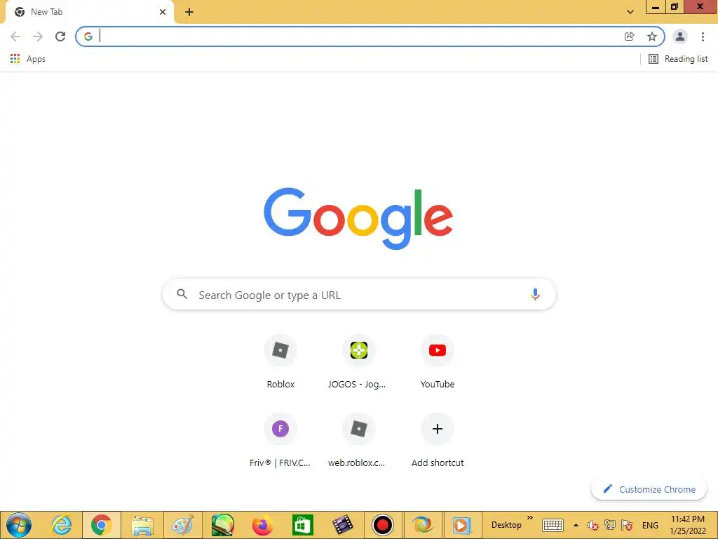Open a new tab with plus button
Screen dimensions: 718x539
tap(189, 12)
